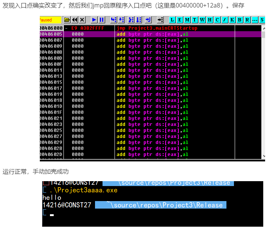Click the Trace over toolbar icon
The width and height of the screenshot is (270, 227).
coord(139,20)
